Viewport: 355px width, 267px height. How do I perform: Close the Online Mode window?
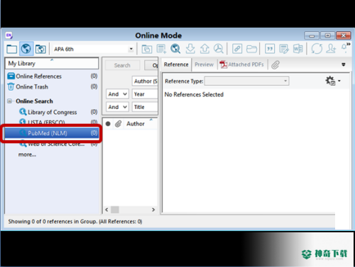click(344, 35)
